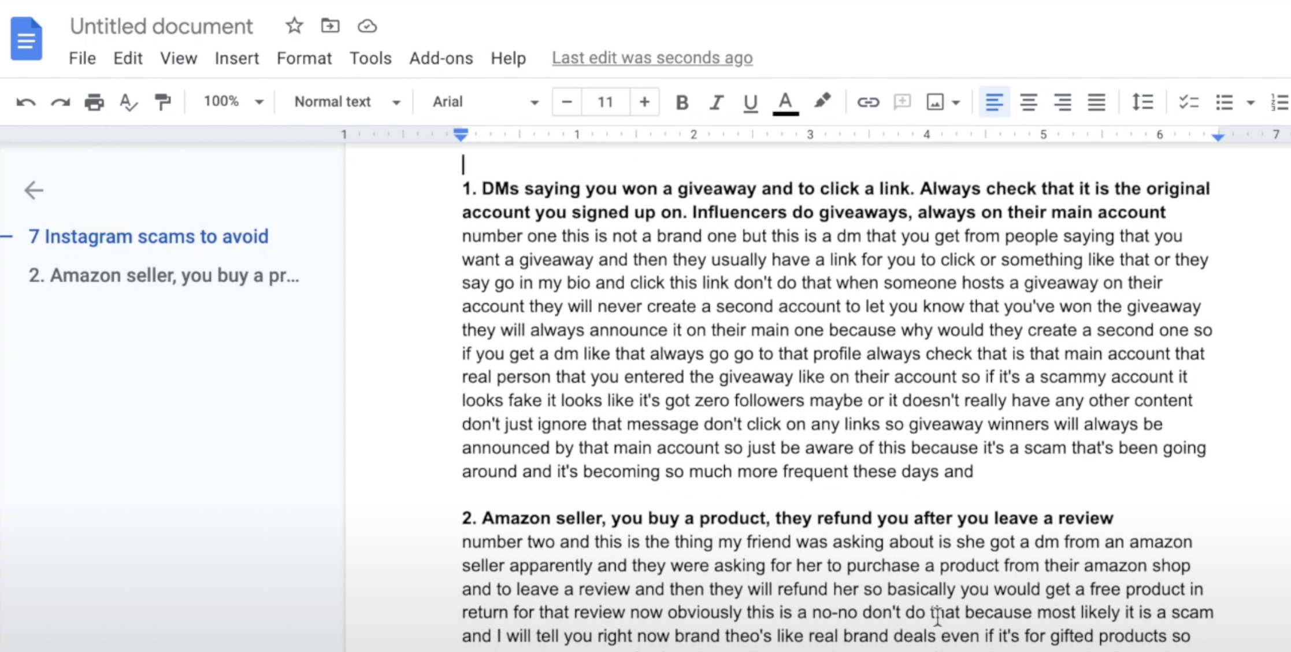
Task: Check cloud save status icon
Action: [x=367, y=26]
